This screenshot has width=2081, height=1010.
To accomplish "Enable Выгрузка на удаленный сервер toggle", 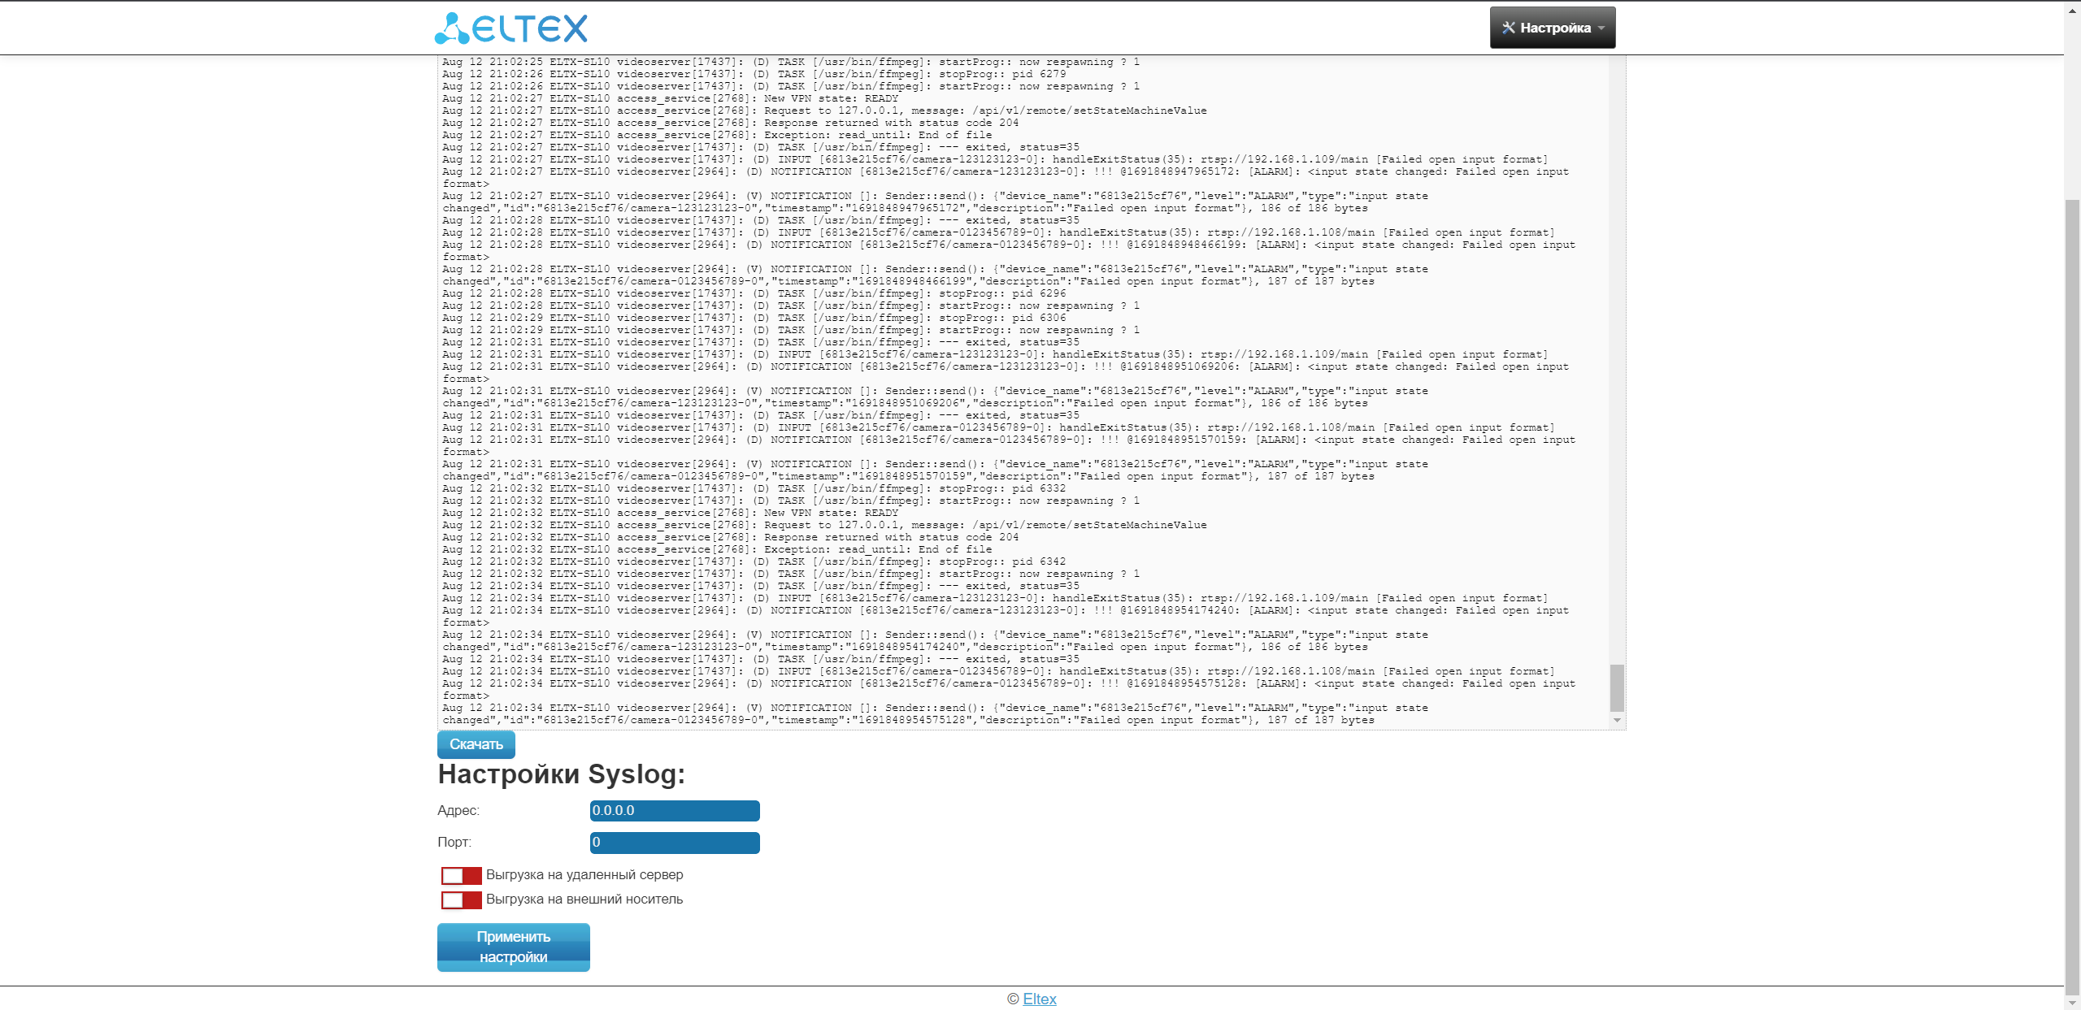I will coord(461,875).
